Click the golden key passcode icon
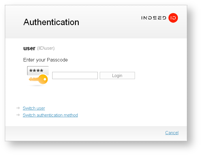201x155 pixels. pyautogui.click(x=40, y=79)
